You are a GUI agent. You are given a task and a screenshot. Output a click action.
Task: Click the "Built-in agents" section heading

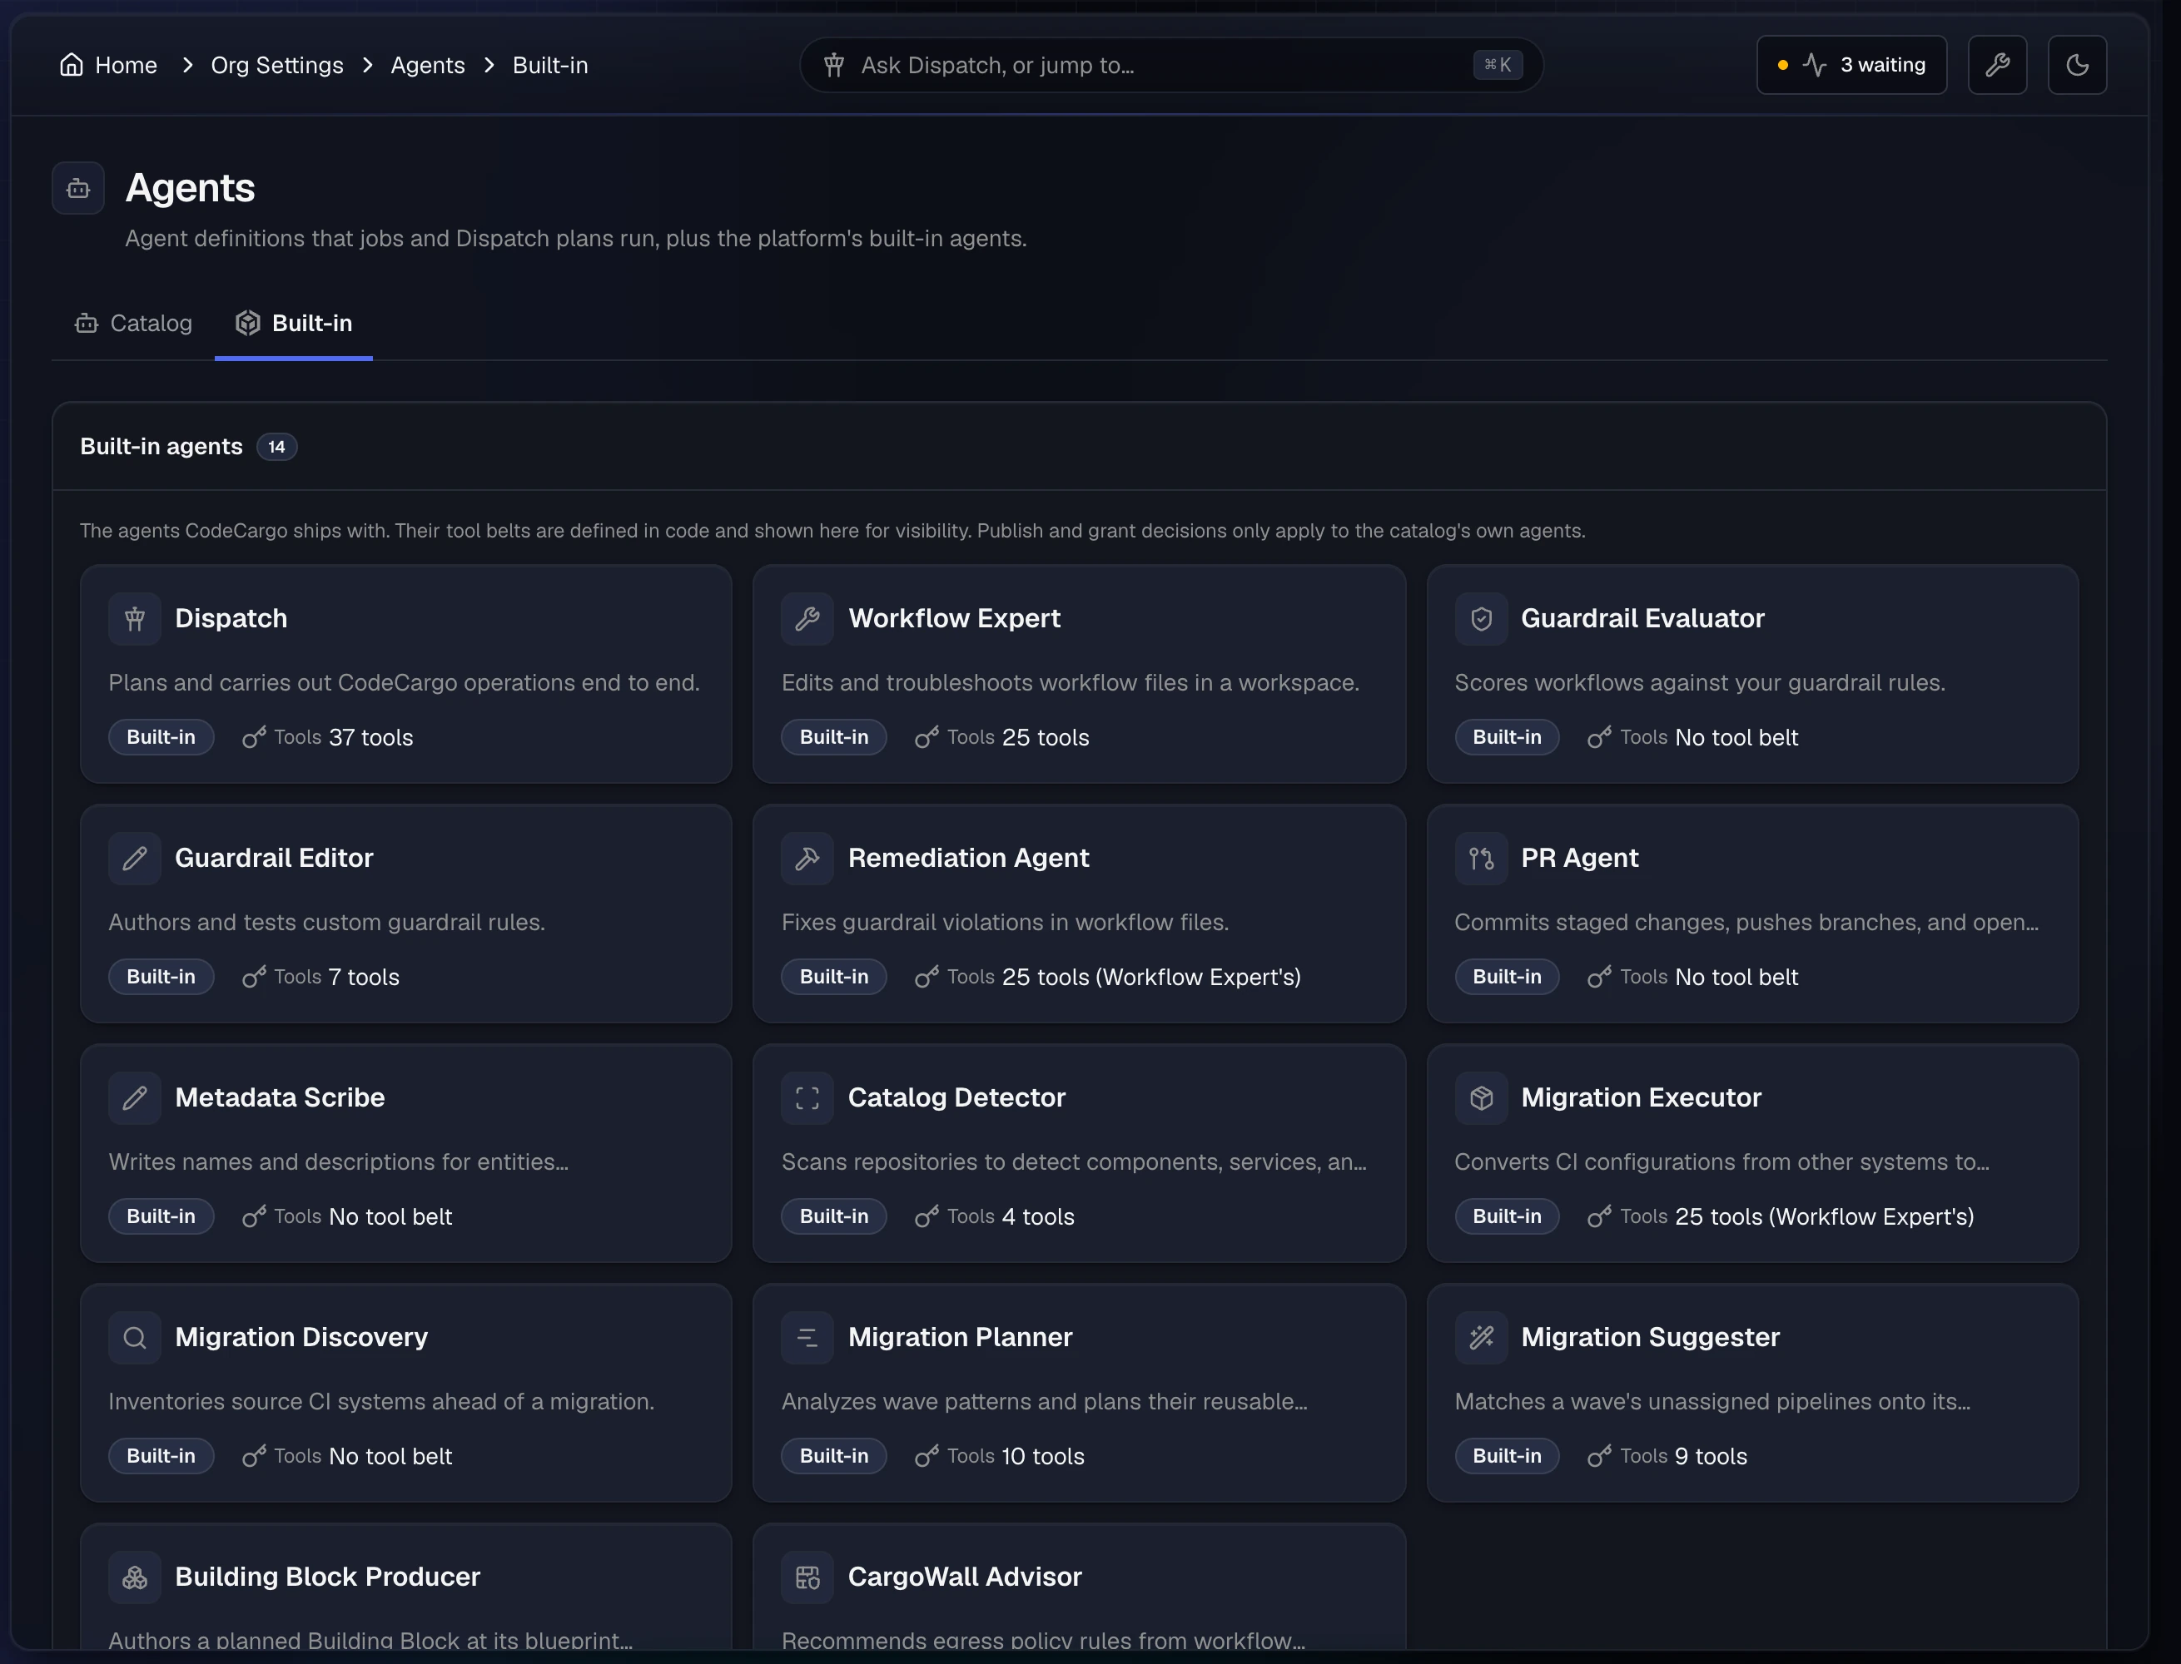pos(161,447)
